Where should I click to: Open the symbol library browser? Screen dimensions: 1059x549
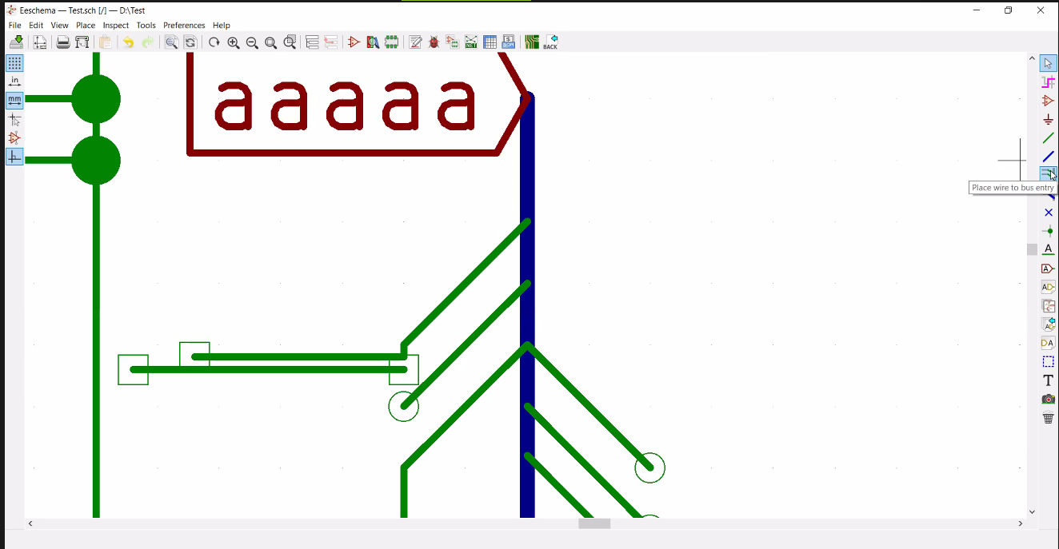click(373, 42)
